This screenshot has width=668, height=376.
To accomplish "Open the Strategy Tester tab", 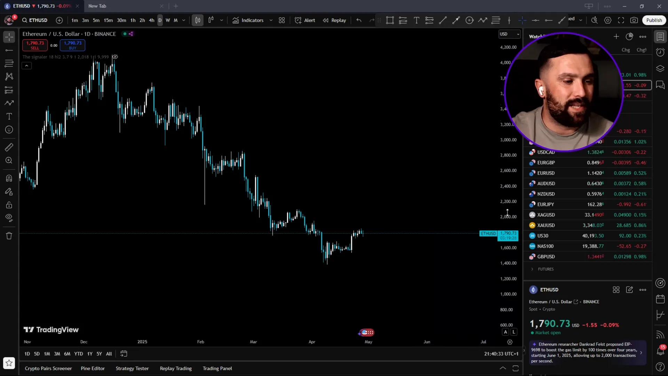I will click(x=132, y=368).
